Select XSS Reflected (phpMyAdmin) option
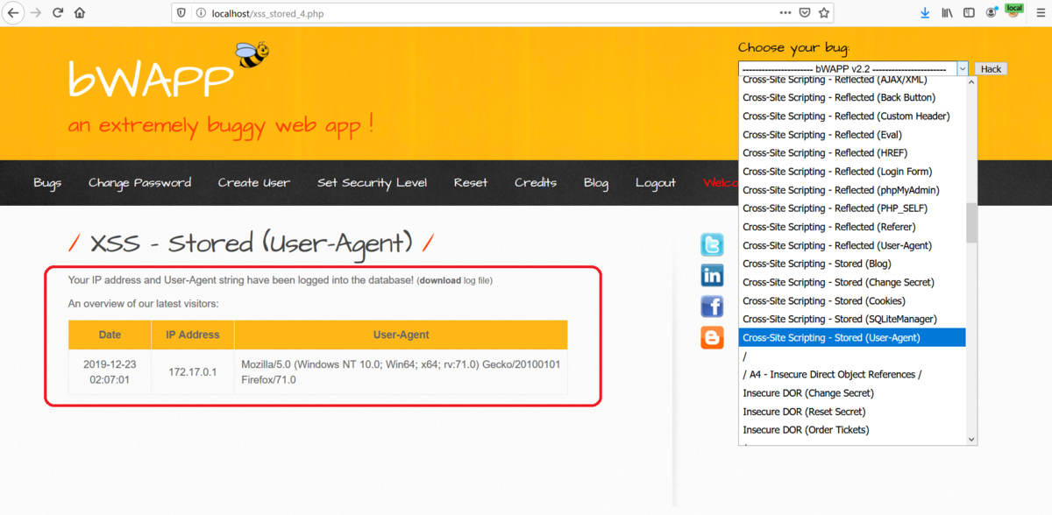This screenshot has width=1052, height=515. [852, 190]
